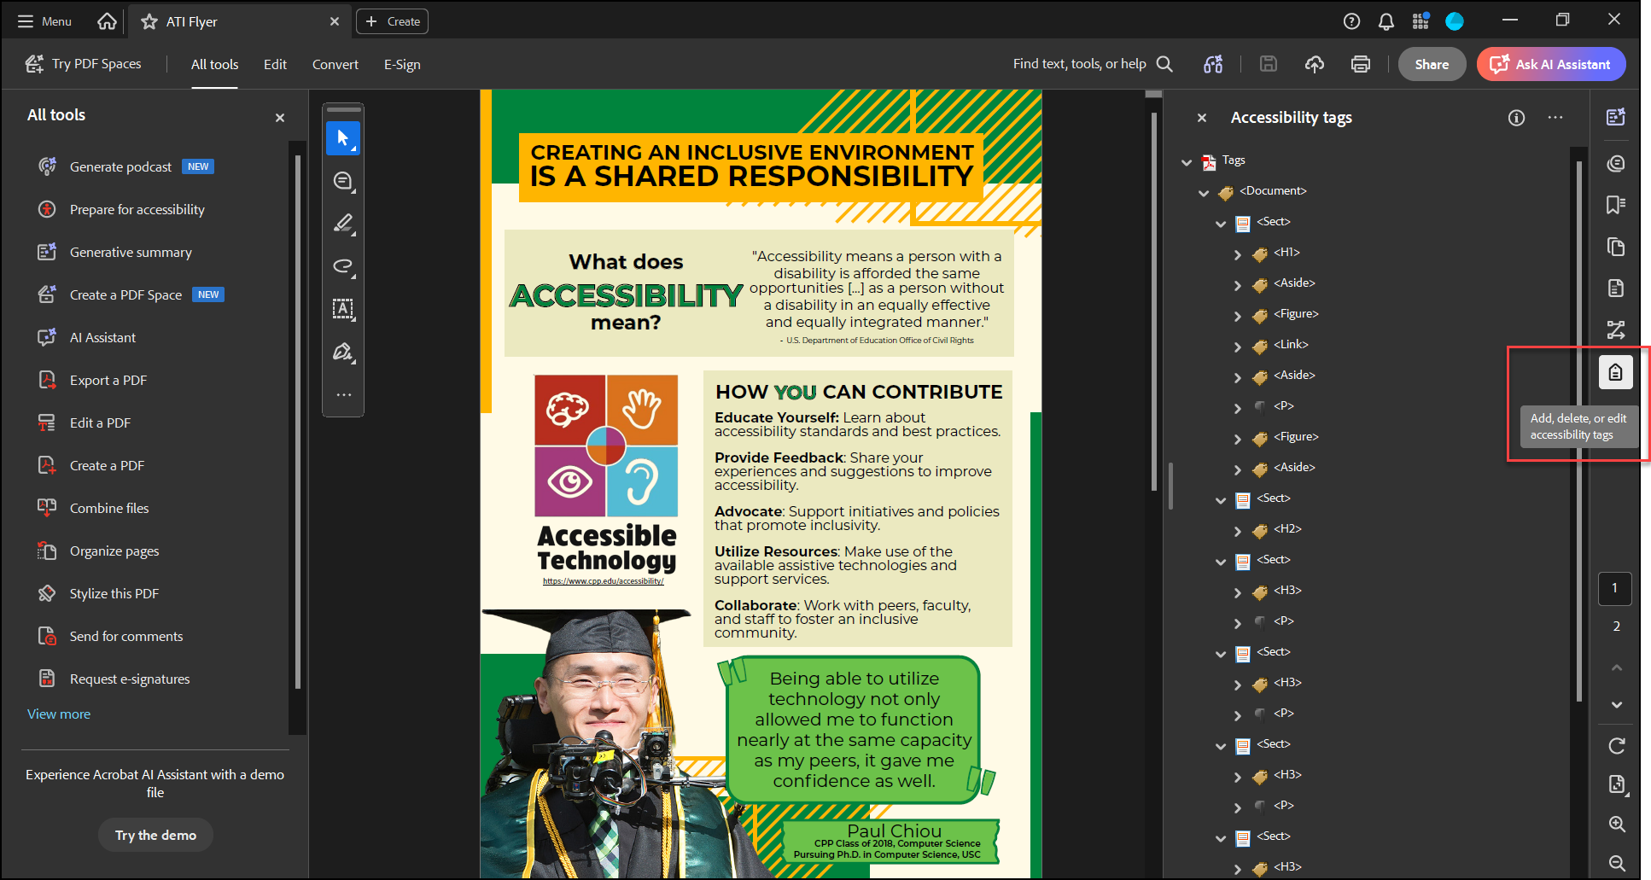Click the add comment tool
This screenshot has width=1651, height=880.
pyautogui.click(x=343, y=181)
